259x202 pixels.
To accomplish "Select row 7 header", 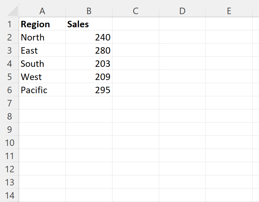I will tap(10, 103).
